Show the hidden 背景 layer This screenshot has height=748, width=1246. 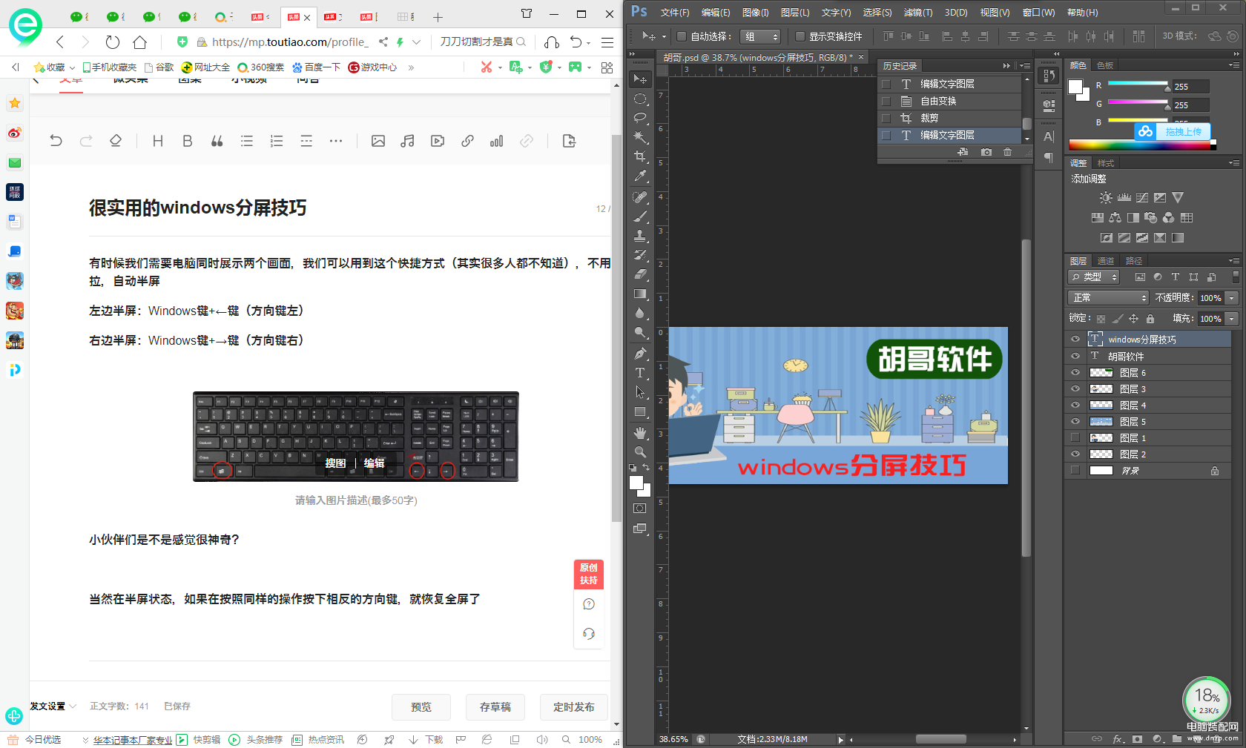[x=1075, y=470]
